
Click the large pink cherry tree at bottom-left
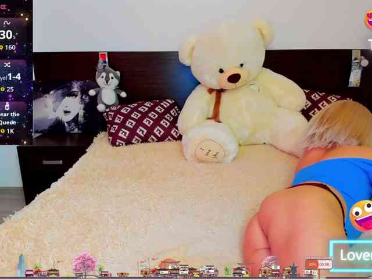click(x=84, y=263)
